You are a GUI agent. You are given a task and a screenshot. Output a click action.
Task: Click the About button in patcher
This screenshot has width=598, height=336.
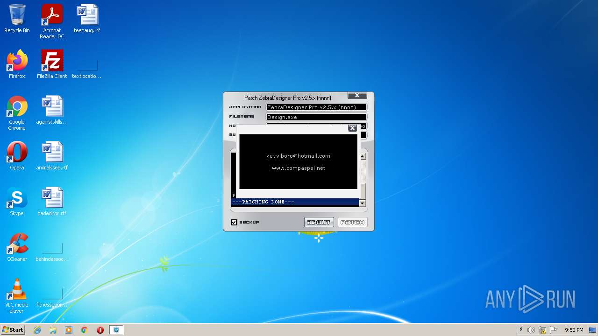click(x=319, y=222)
